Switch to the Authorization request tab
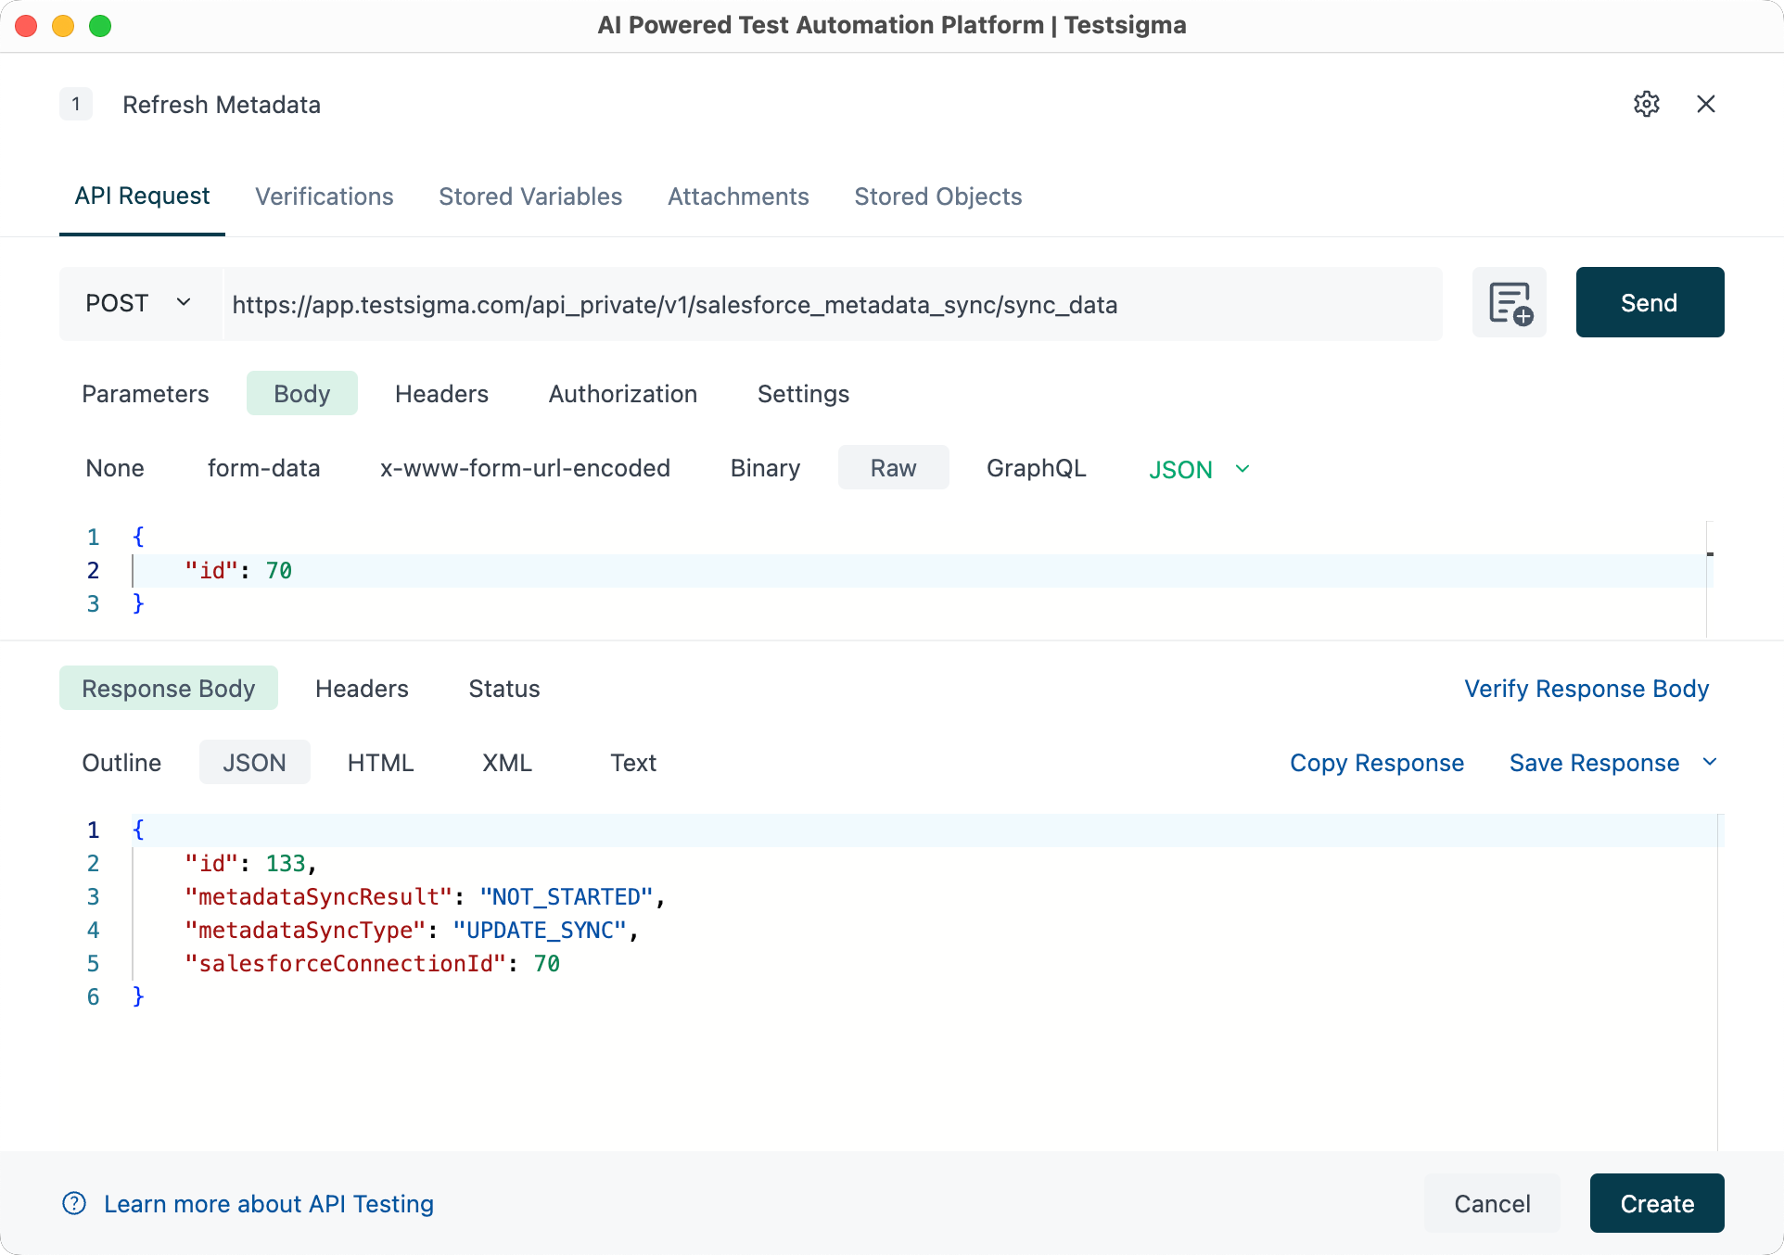Viewport: 1784px width, 1255px height. (x=622, y=394)
